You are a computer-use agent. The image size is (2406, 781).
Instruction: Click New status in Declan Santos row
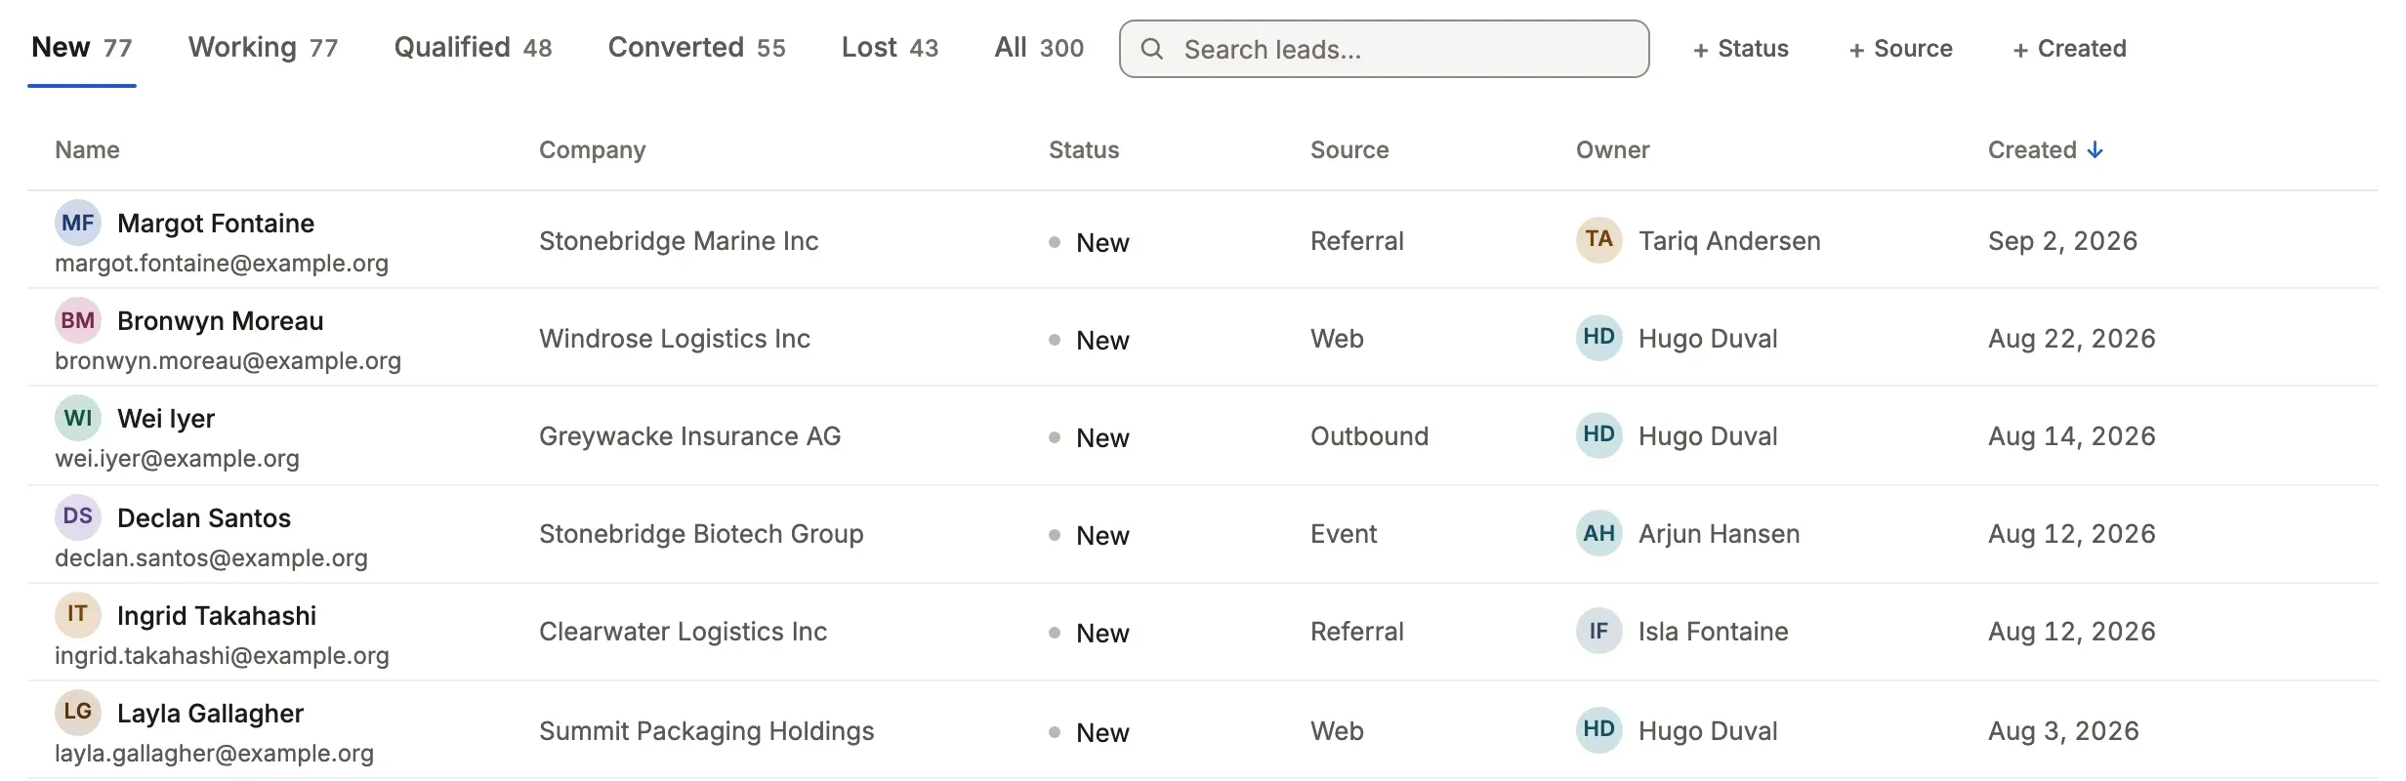click(1089, 535)
